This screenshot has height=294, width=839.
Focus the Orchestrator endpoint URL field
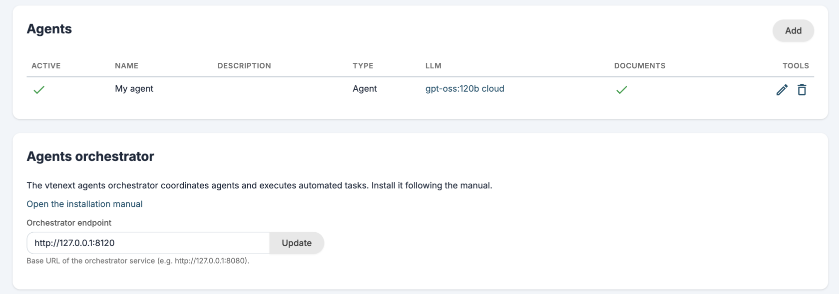click(x=148, y=243)
